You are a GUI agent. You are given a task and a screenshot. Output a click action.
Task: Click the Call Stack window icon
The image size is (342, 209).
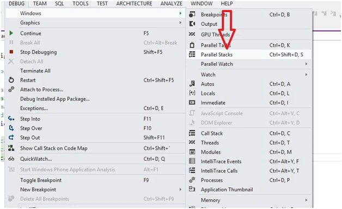pyautogui.click(x=192, y=133)
